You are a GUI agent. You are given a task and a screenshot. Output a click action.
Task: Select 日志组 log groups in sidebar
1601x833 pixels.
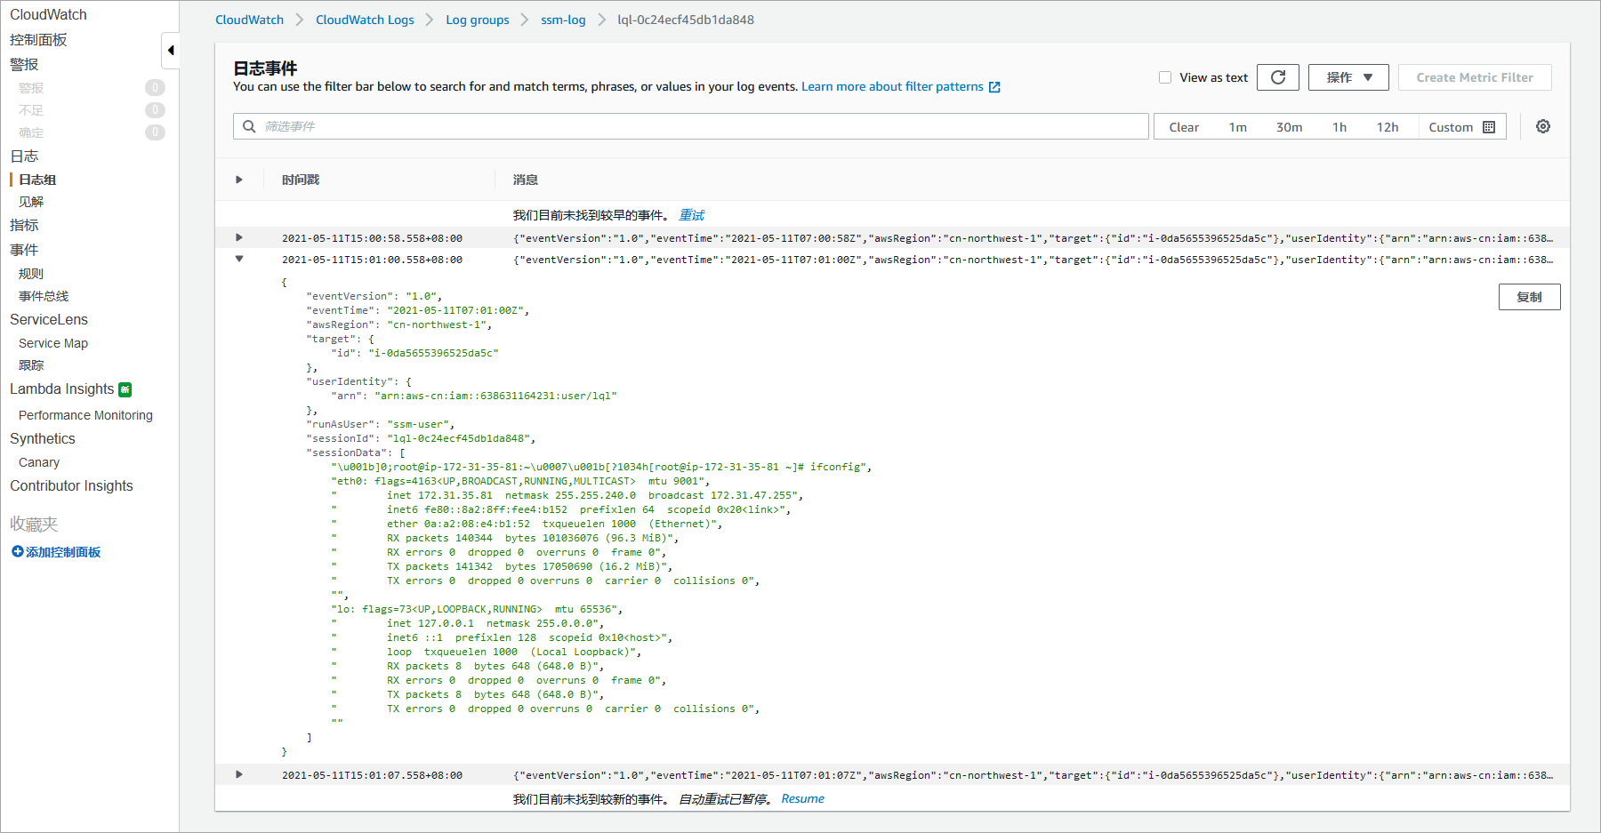[37, 179]
